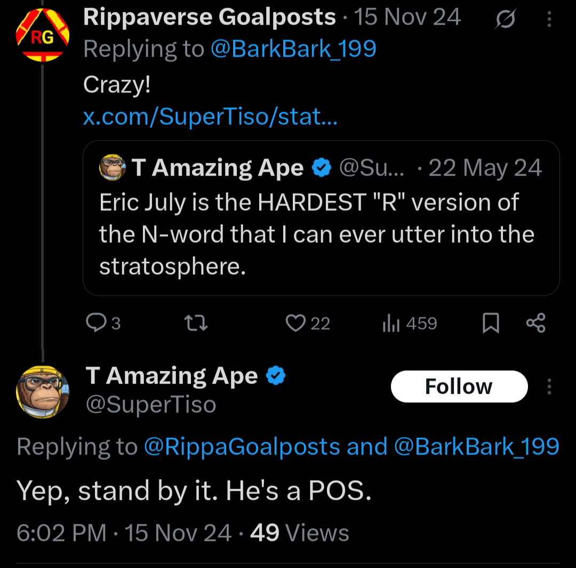Open @BarkBark_199 mention in bottom reply line
The width and height of the screenshot is (576, 568).
[476, 447]
